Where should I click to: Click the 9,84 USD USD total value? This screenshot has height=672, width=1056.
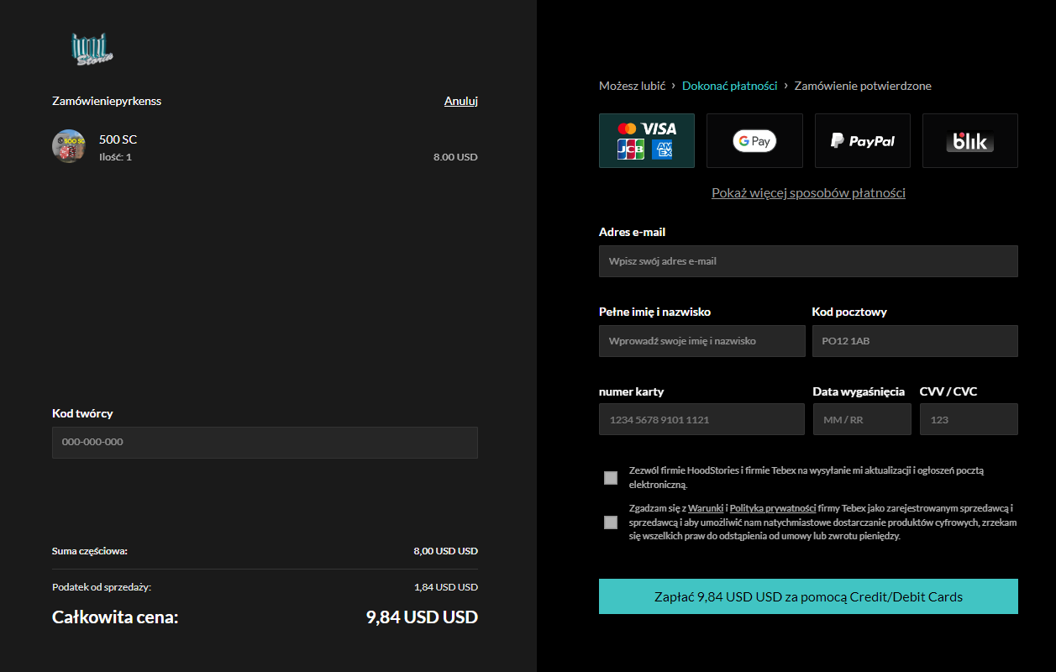click(422, 617)
